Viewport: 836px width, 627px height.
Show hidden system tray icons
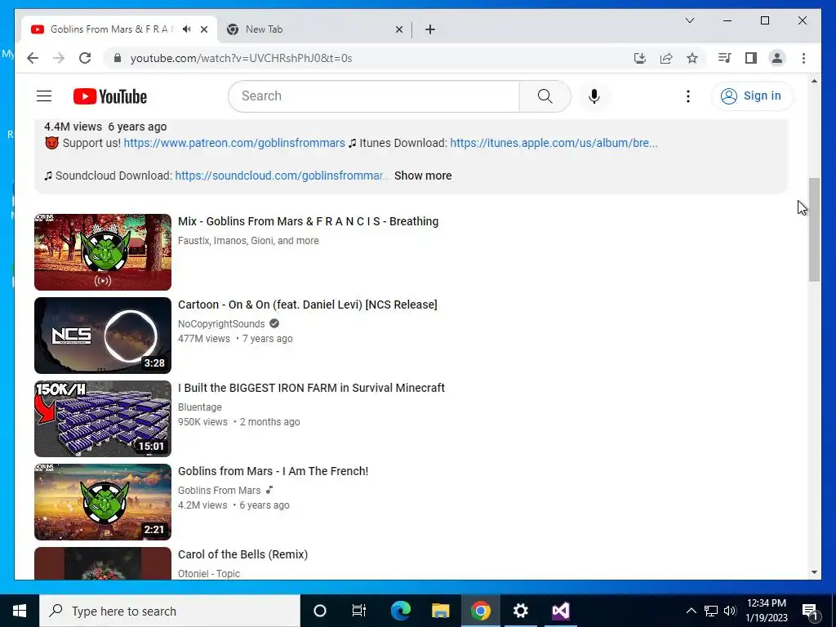tap(691, 611)
